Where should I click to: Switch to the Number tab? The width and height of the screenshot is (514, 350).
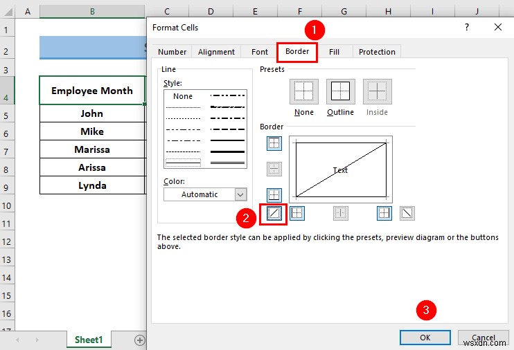tap(172, 52)
